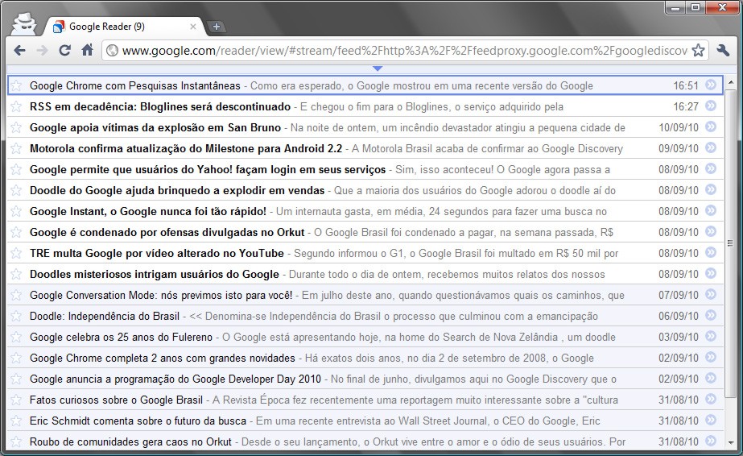Image resolution: width=743 pixels, height=456 pixels.
Task: Star the 'Doodles misteriosos' item
Action: (16, 273)
